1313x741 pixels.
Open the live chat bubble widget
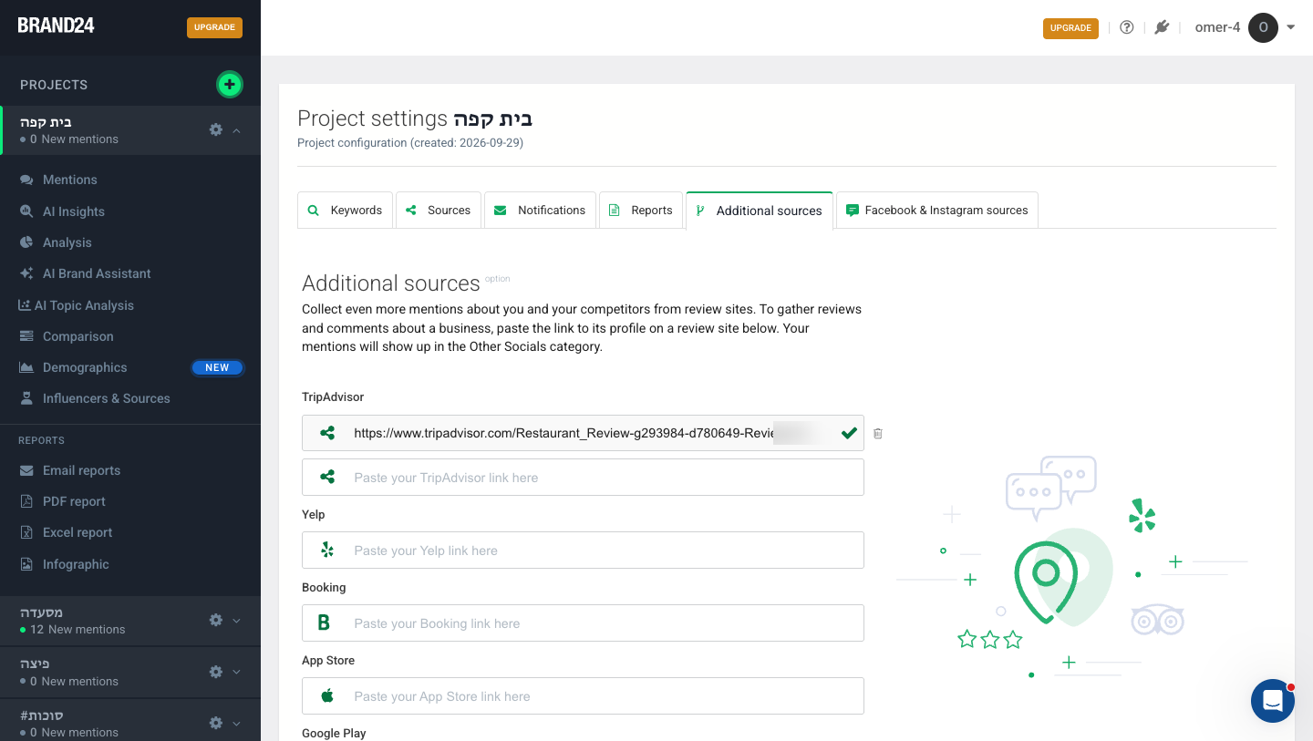[x=1273, y=701]
